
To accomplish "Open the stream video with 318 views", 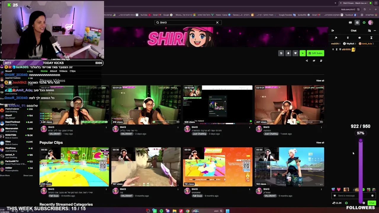I will (146, 105).
